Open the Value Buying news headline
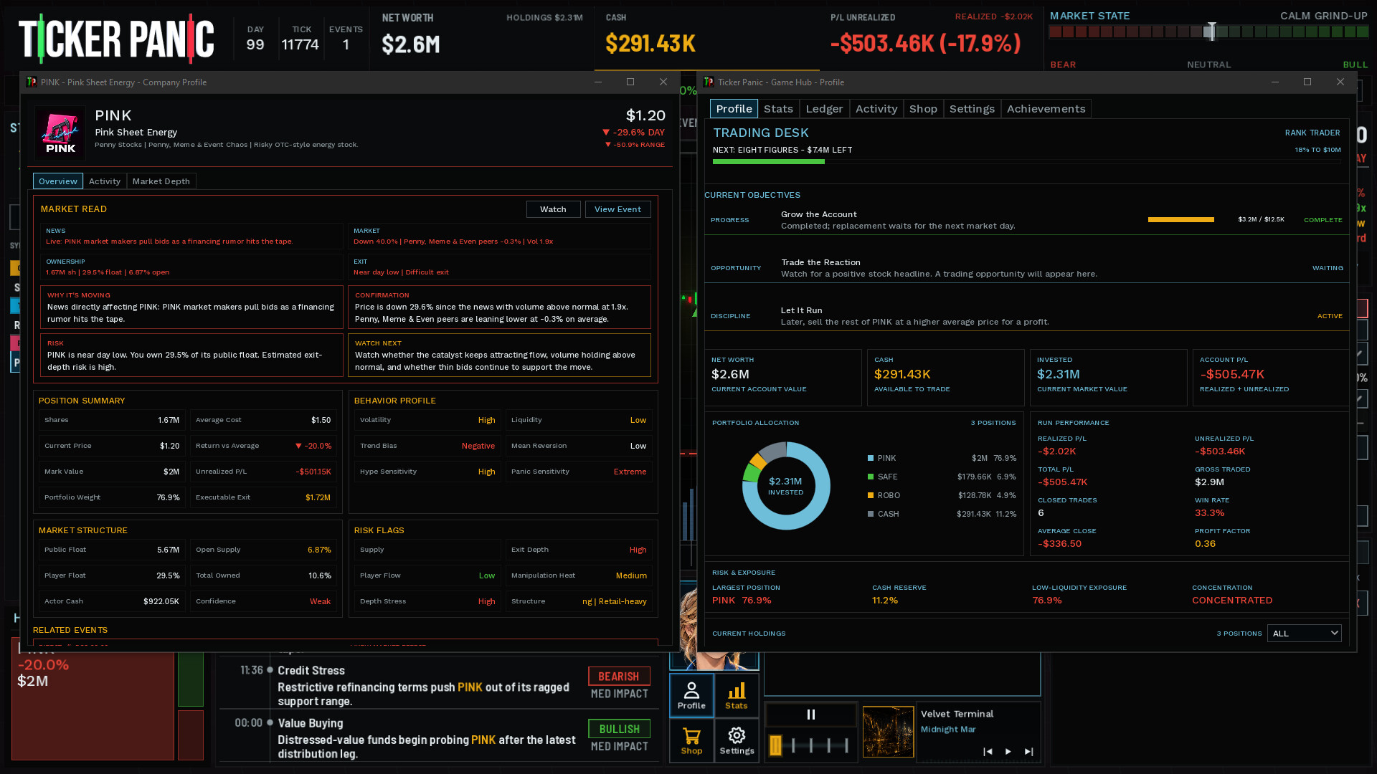Image resolution: width=1377 pixels, height=774 pixels. point(311,724)
